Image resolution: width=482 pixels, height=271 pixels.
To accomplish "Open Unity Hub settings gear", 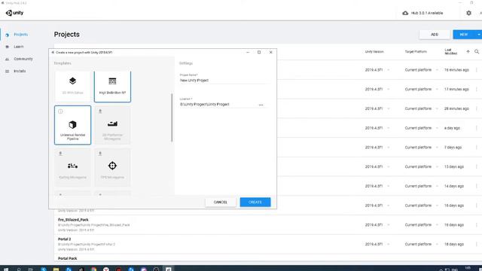I will click(x=468, y=13).
